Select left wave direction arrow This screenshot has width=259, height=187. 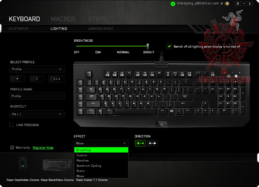(x=140, y=143)
